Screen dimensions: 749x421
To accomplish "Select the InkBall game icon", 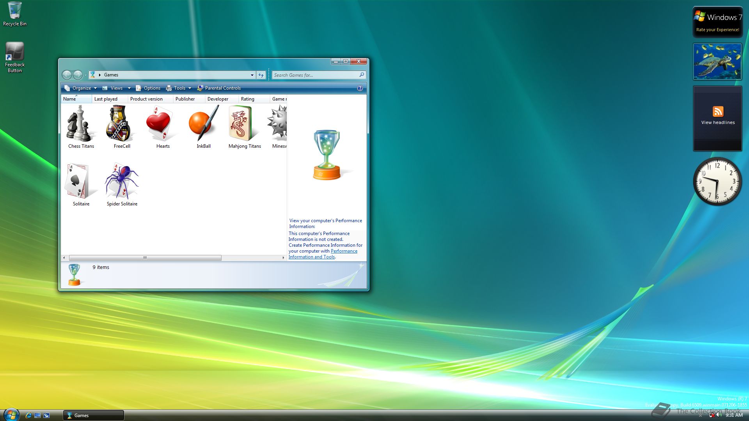I will [204, 127].
